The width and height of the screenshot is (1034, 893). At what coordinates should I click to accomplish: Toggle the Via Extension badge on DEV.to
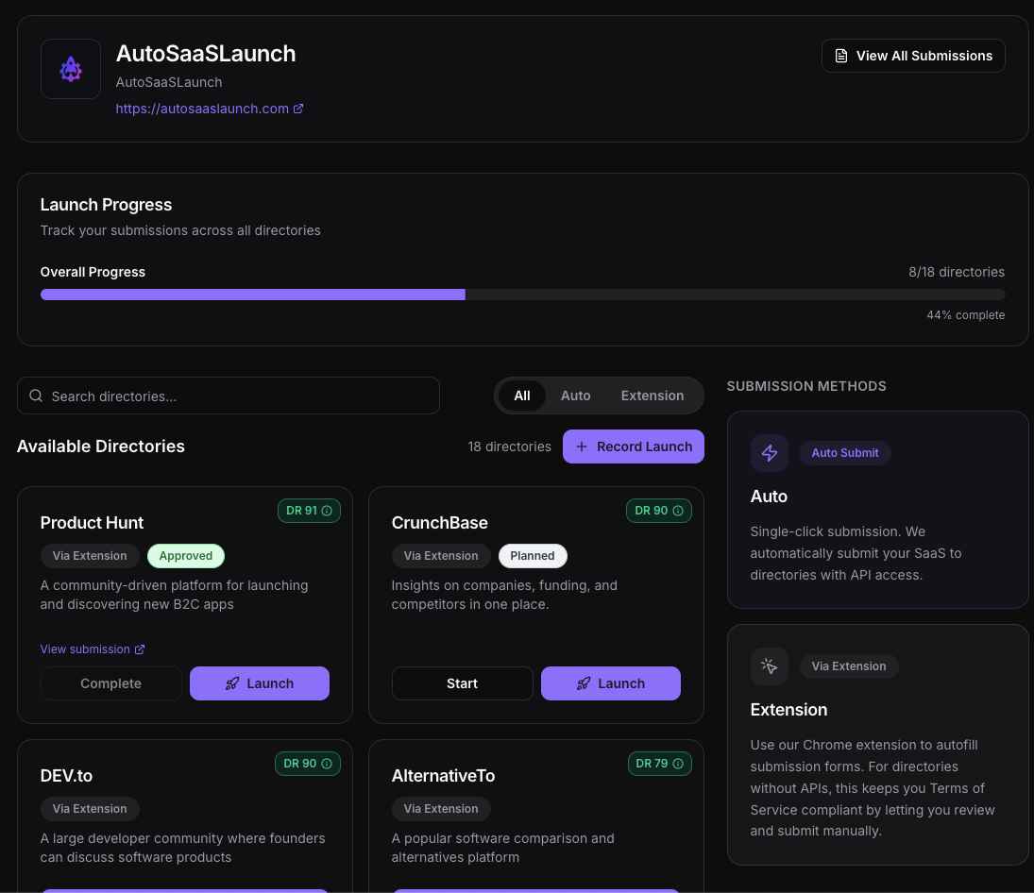90,808
